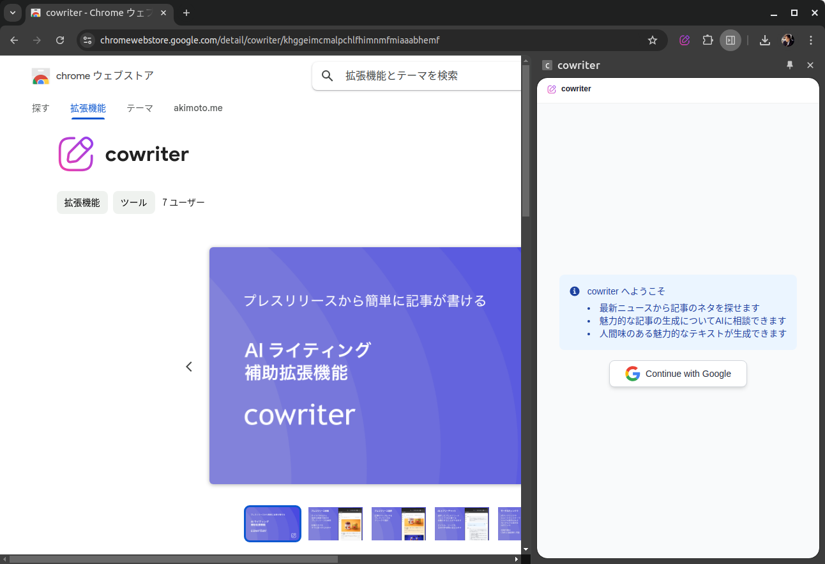Click the horizontal page scrollbar thumb
The image size is (825, 564).
click(x=174, y=559)
